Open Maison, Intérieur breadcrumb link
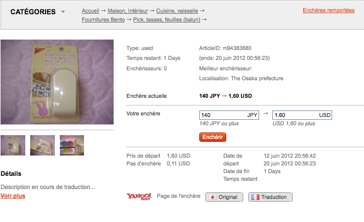 (x=128, y=10)
